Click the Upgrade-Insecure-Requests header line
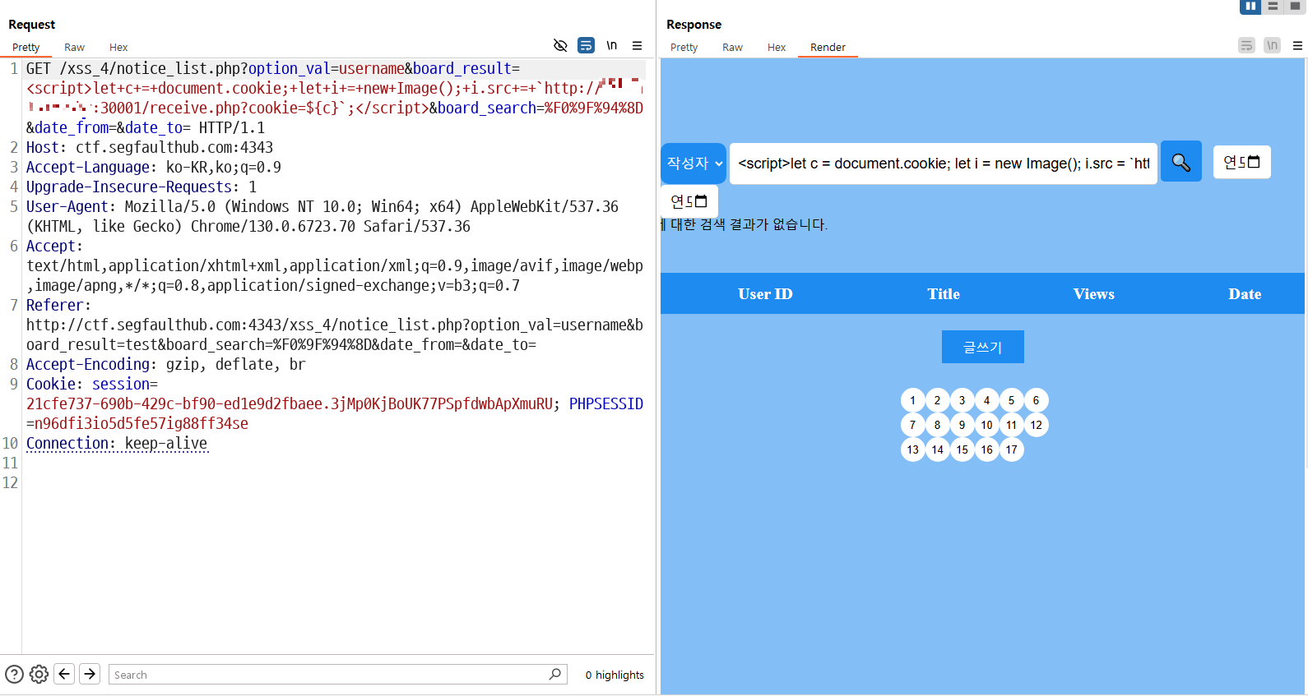1308x696 pixels. (141, 187)
